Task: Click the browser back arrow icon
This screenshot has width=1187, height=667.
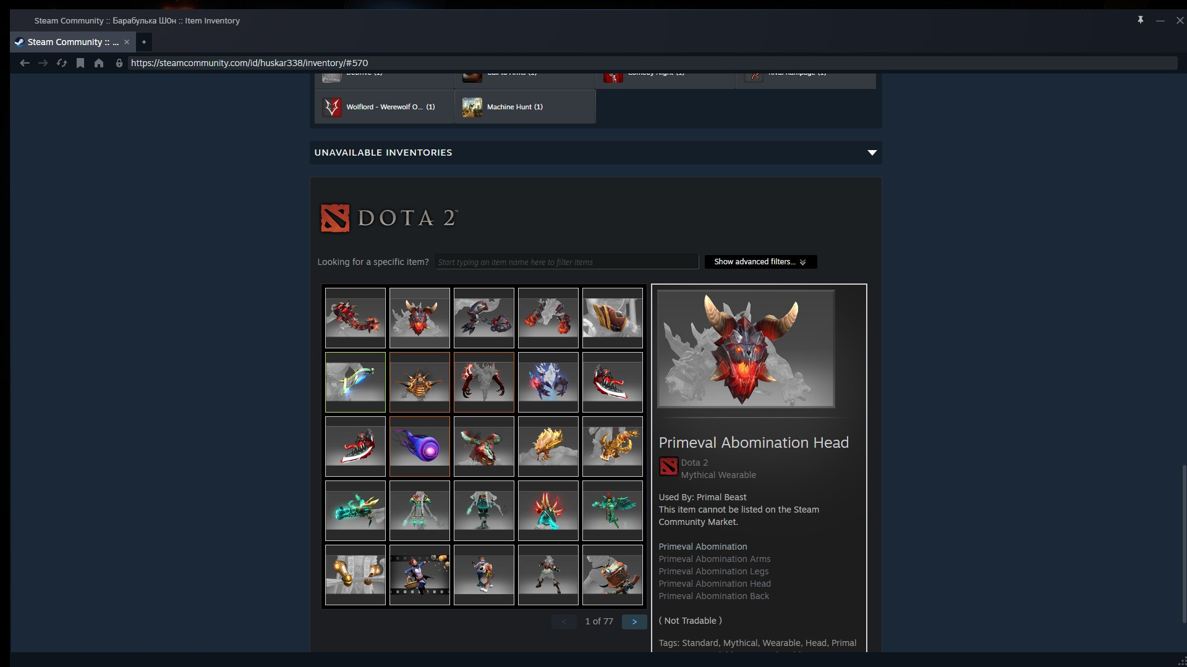Action: click(x=25, y=63)
